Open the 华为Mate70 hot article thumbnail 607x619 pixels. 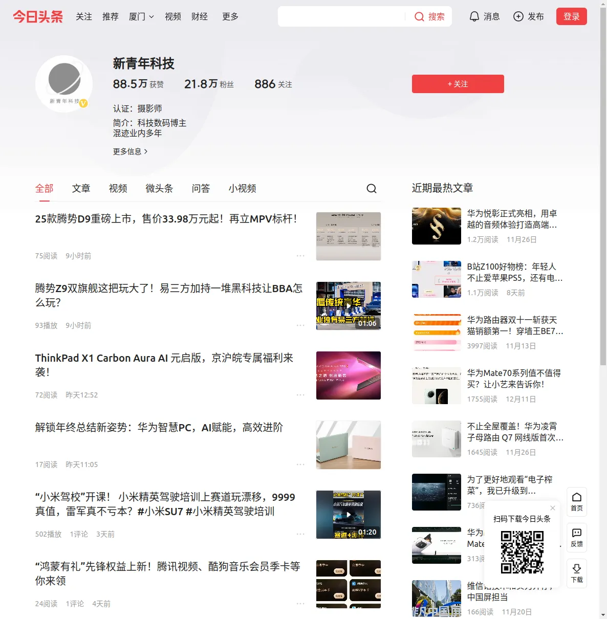pyautogui.click(x=437, y=386)
